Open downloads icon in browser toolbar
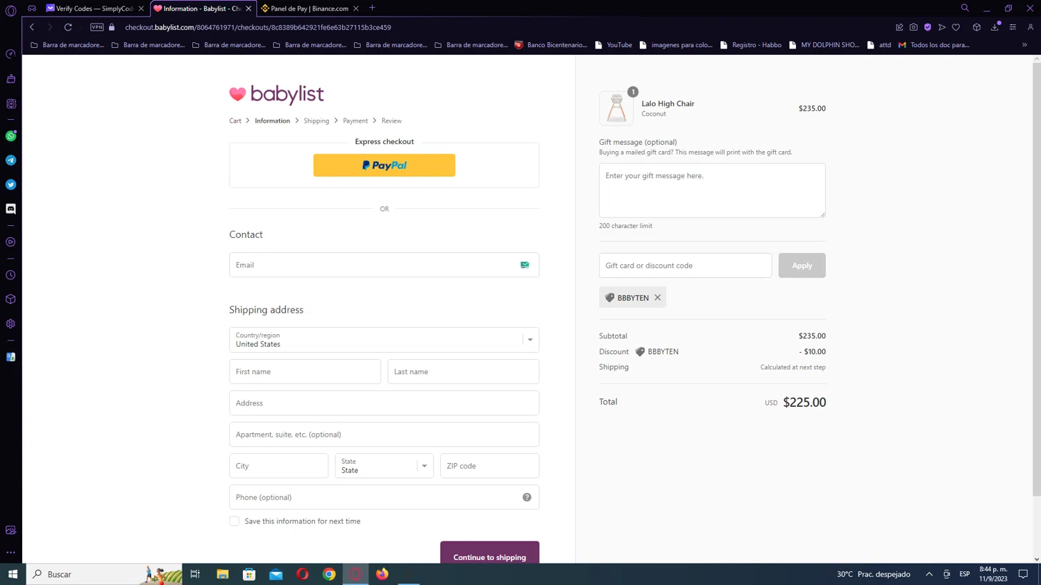This screenshot has width=1041, height=585. point(995,27)
